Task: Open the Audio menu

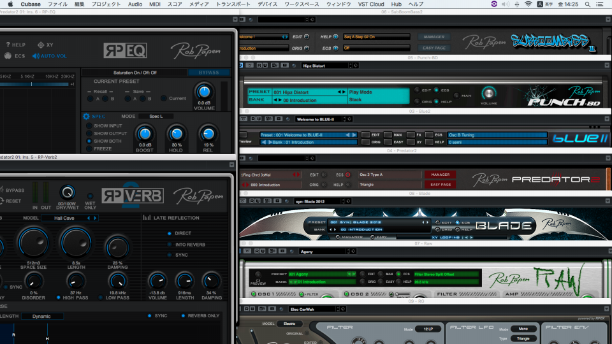Action: (x=135, y=4)
